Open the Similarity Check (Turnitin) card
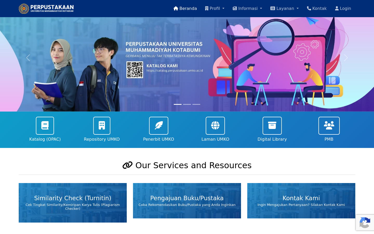374x234 pixels. (x=73, y=203)
